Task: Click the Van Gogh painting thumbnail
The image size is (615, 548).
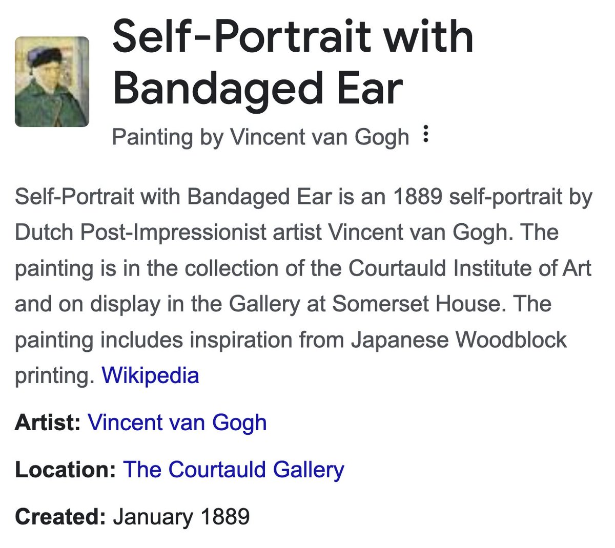Action: pos(52,82)
